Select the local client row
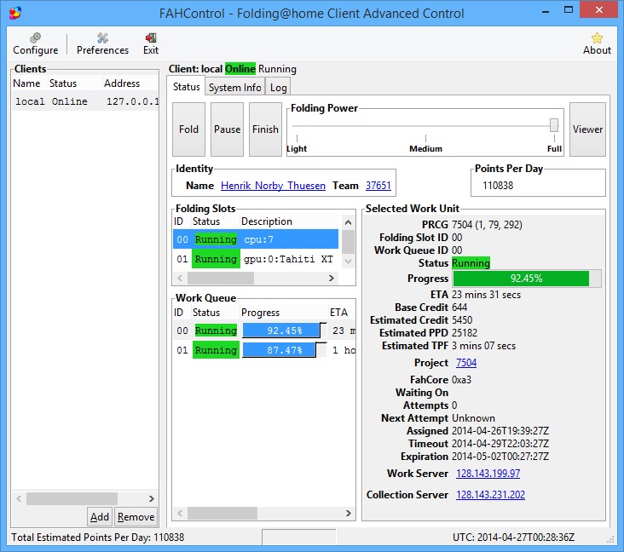The height and width of the screenshot is (552, 624). 85,101
